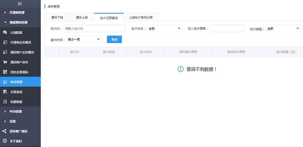303x147 pixels.
Task: Click the 库存管理 page title
Action: tap(53, 6)
